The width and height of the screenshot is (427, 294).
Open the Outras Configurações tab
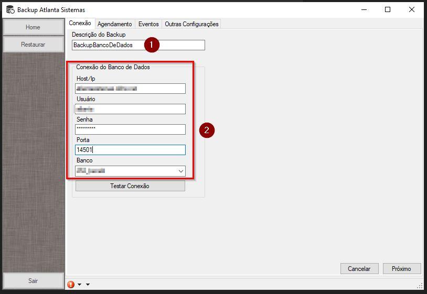(x=191, y=24)
